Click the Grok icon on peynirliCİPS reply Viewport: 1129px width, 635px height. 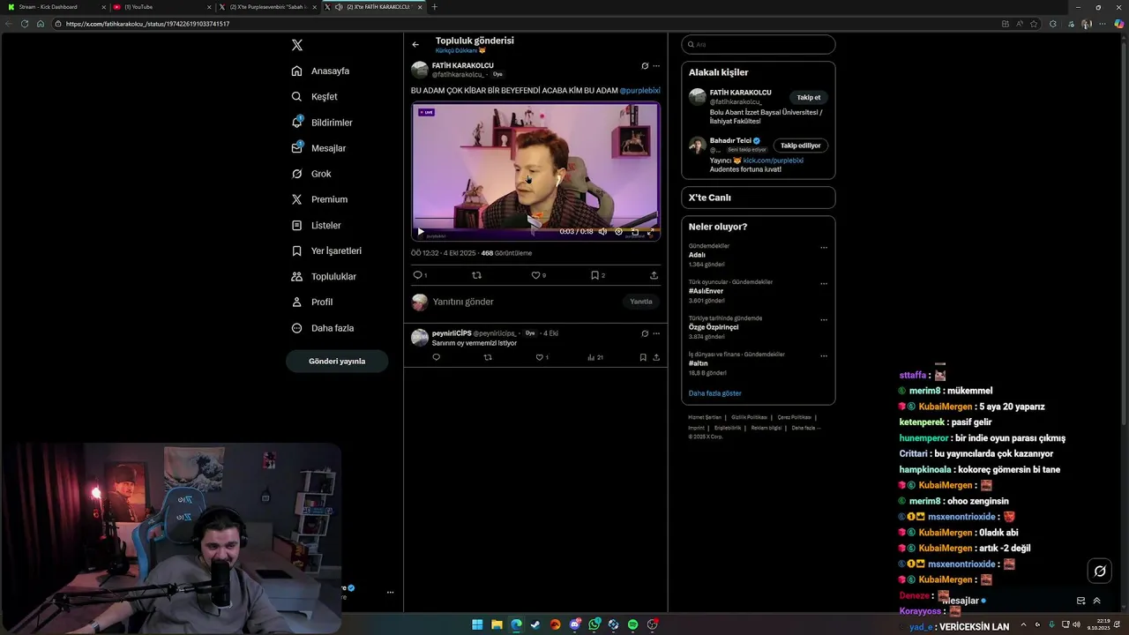(645, 333)
